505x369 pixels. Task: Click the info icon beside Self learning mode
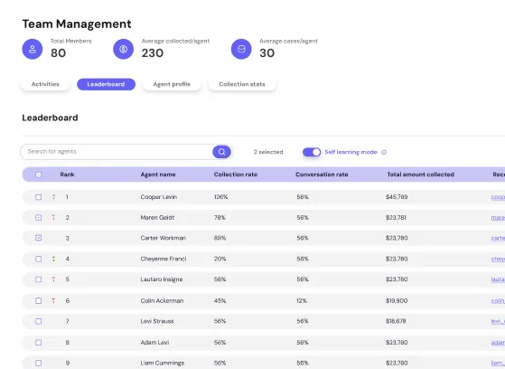[384, 152]
